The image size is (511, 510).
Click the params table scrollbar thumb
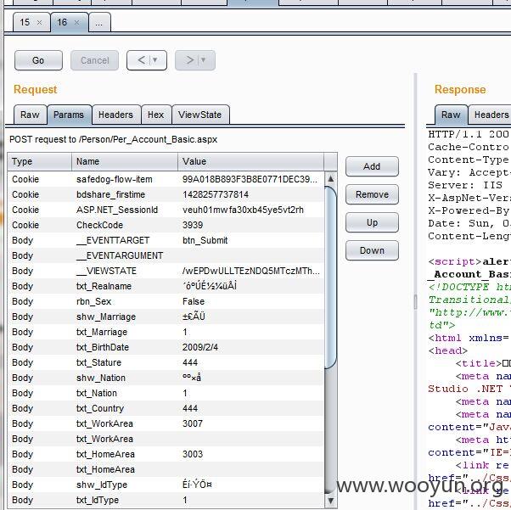[x=330, y=277]
